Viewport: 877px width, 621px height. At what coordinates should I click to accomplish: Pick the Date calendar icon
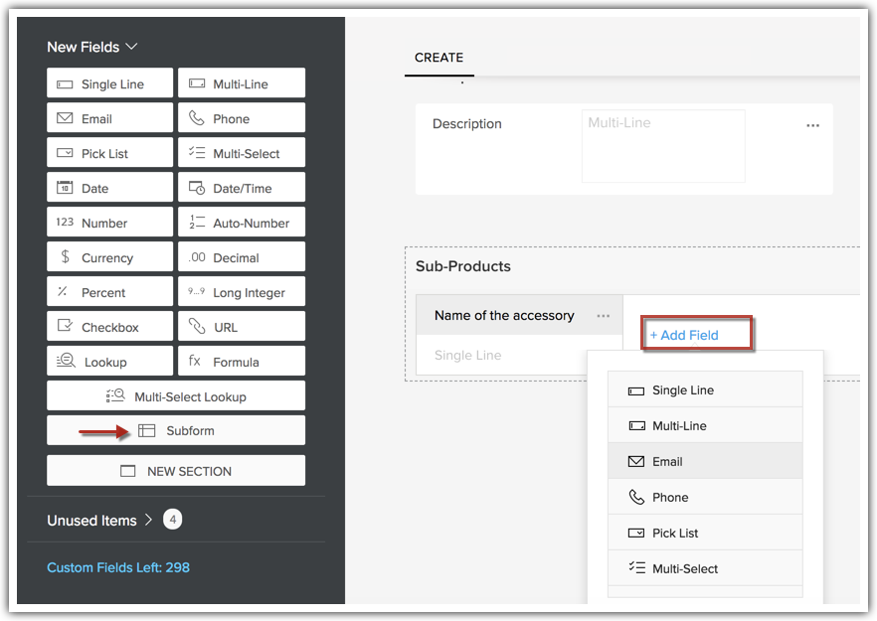tap(66, 188)
